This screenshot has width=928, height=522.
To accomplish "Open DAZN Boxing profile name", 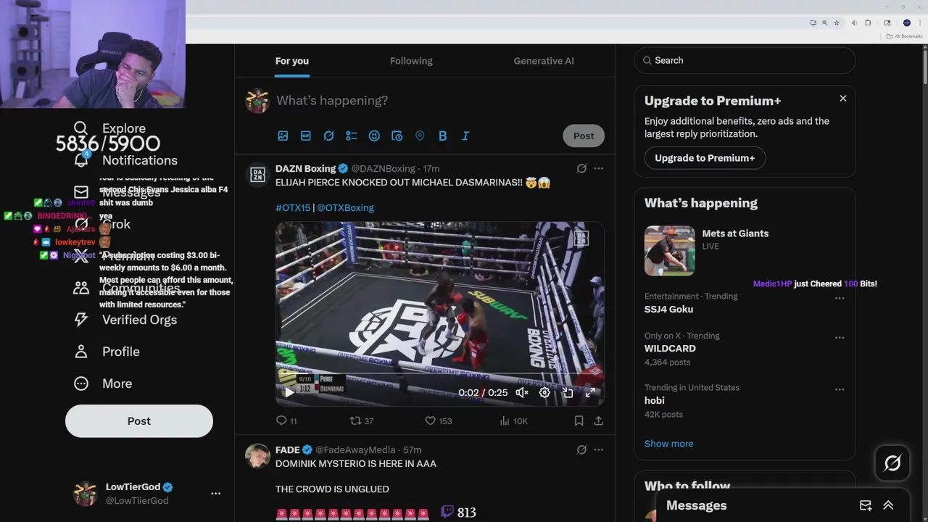I will click(305, 168).
